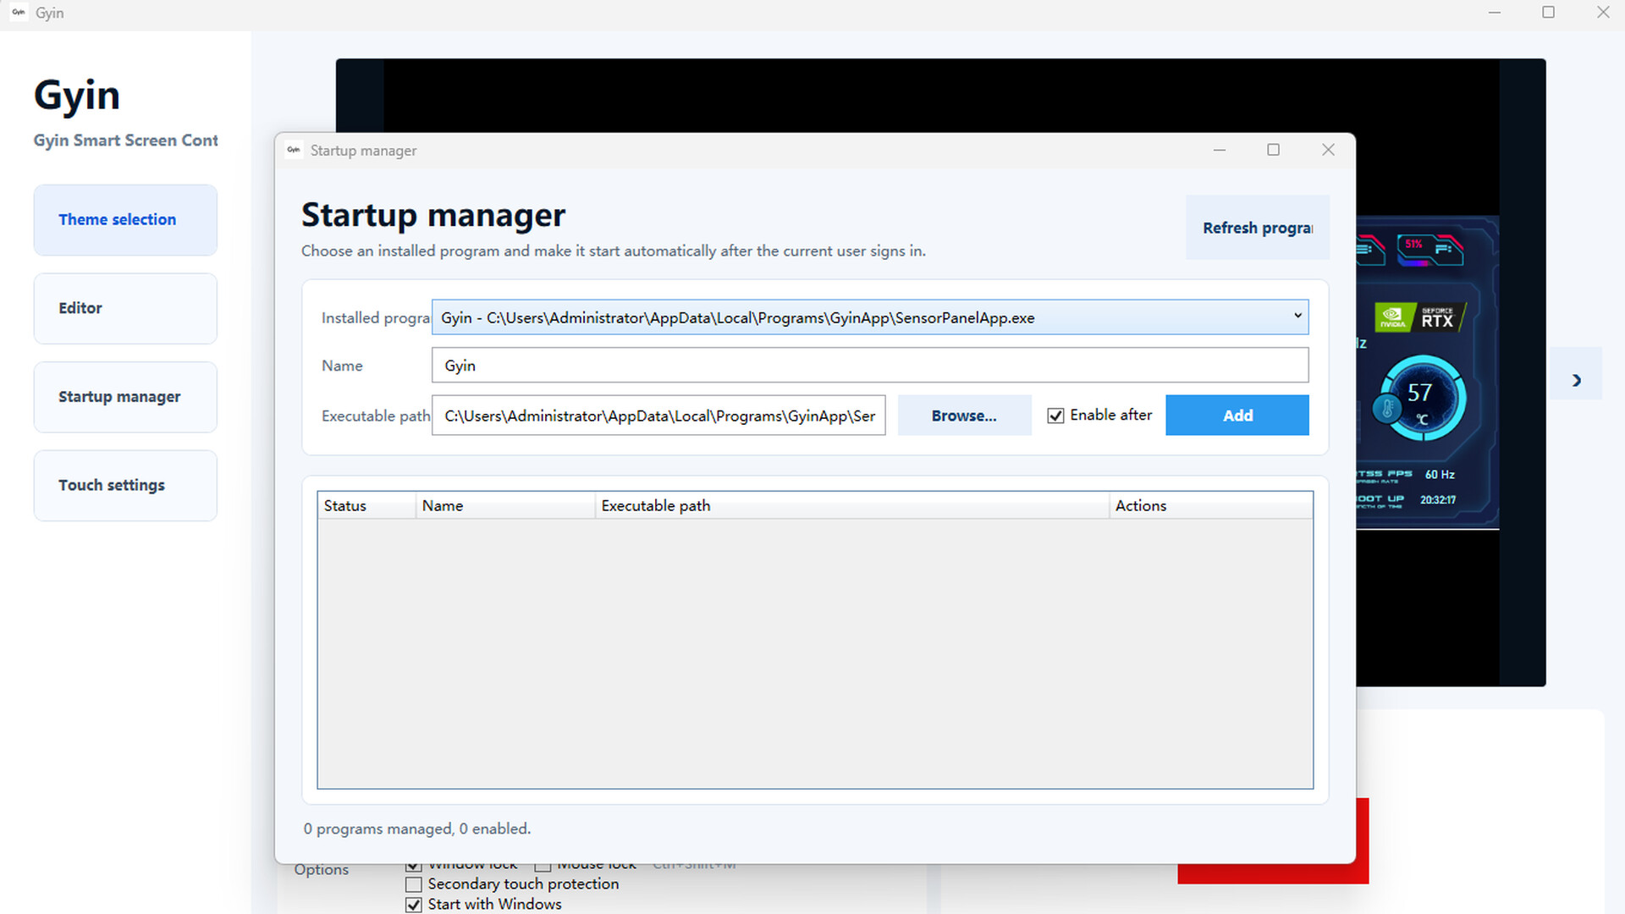Click '0 programs managed, 0 enabled.' status text
The width and height of the screenshot is (1625, 914).
click(x=417, y=829)
